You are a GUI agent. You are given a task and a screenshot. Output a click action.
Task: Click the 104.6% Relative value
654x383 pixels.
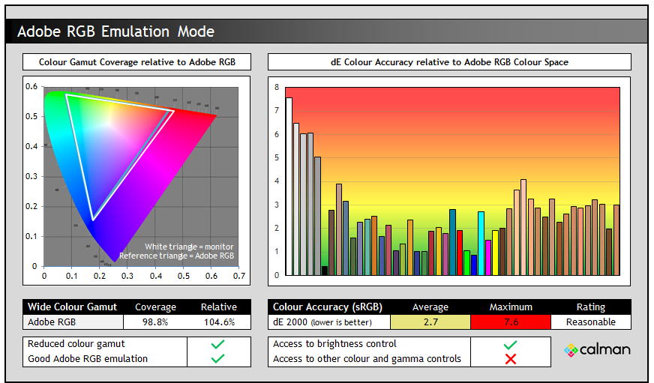pyautogui.click(x=218, y=322)
